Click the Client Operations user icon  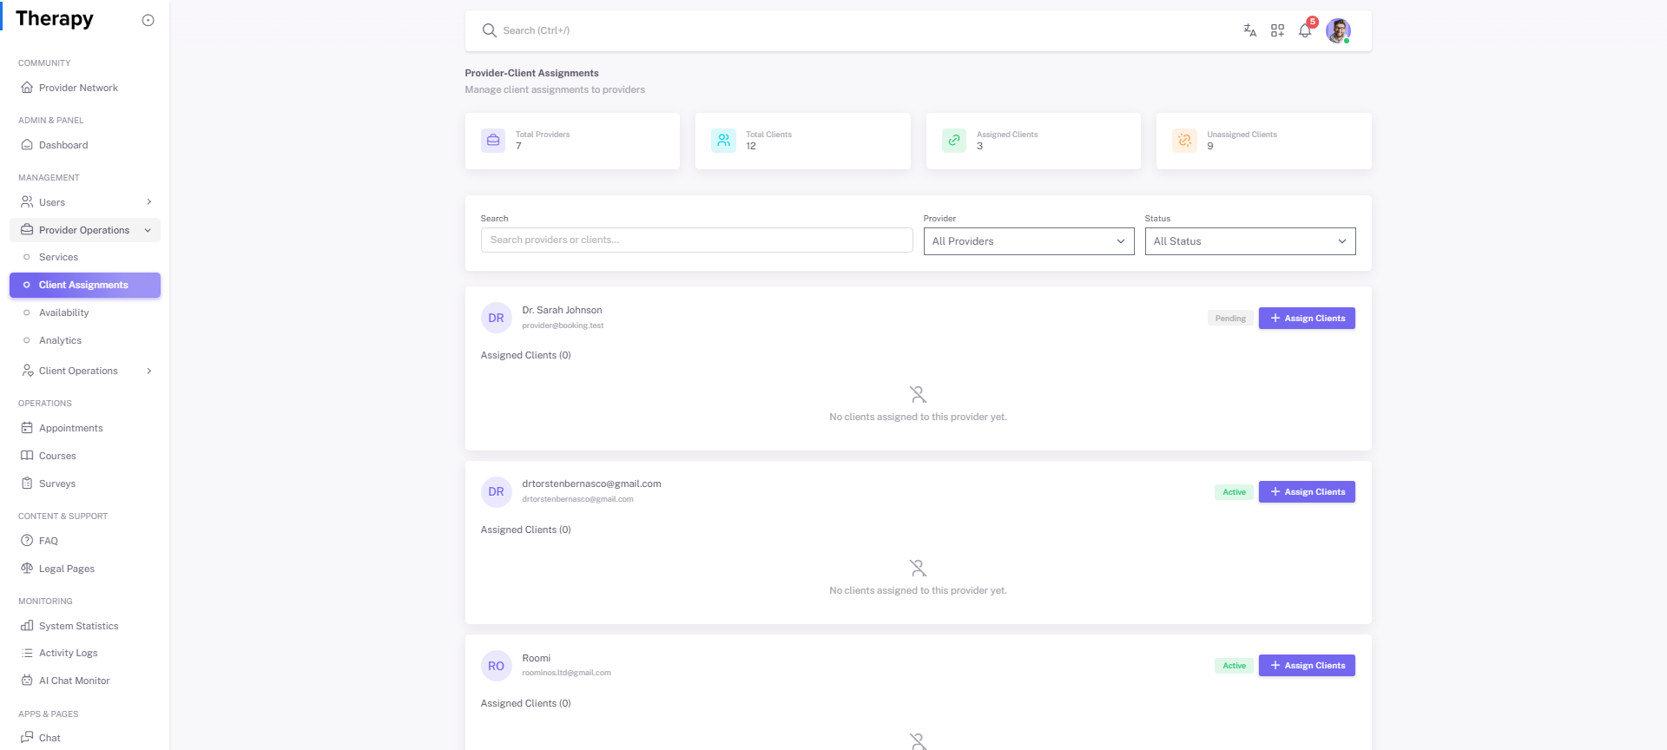point(27,371)
